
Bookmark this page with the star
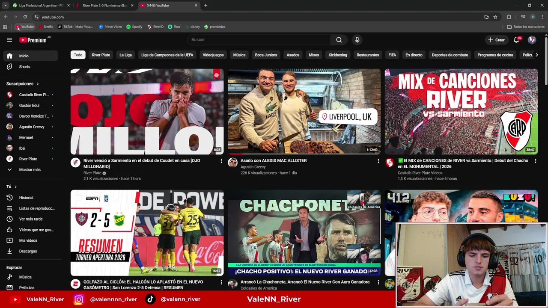click(x=495, y=17)
